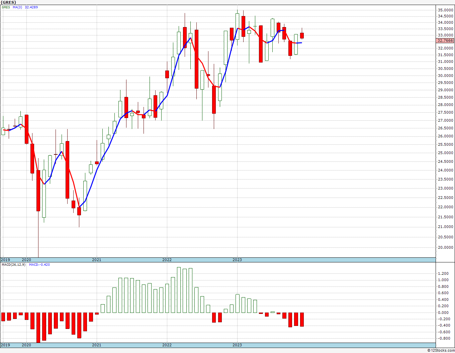Click the "26.5000" price axis label
455x353 pixels.
tap(446, 128)
